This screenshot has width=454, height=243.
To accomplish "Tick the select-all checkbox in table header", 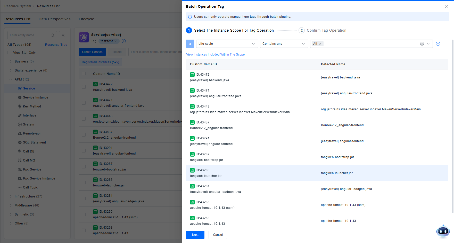I will pos(84,74).
